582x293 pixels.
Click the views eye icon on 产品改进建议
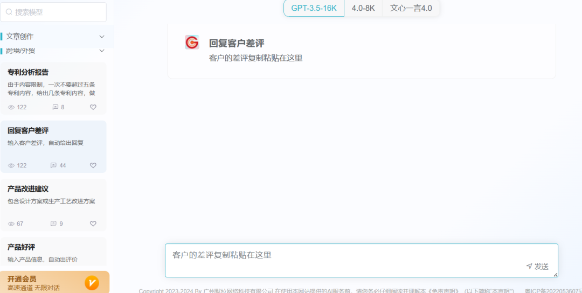(11, 224)
